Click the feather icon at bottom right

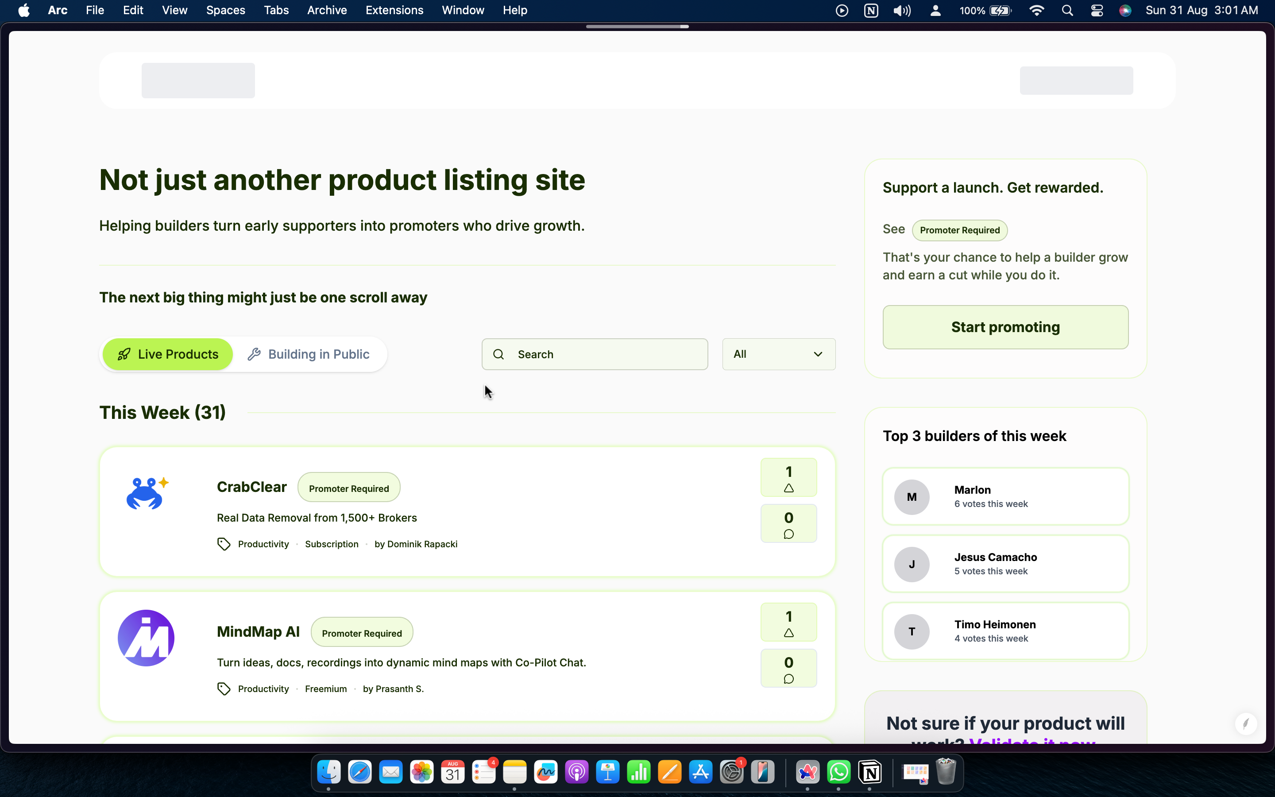1245,724
